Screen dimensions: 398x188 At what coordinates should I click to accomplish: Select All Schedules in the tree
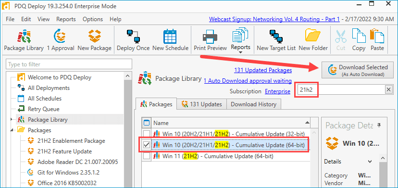[x=45, y=99]
